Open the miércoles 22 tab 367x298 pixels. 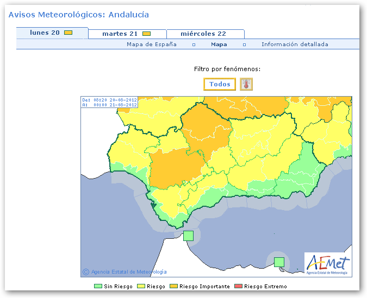coord(203,34)
